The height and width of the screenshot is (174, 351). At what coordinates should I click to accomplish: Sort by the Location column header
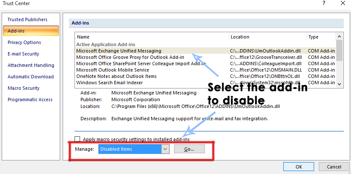(268, 37)
